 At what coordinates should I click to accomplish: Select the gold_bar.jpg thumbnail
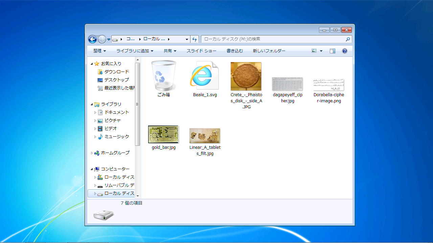tap(164, 134)
